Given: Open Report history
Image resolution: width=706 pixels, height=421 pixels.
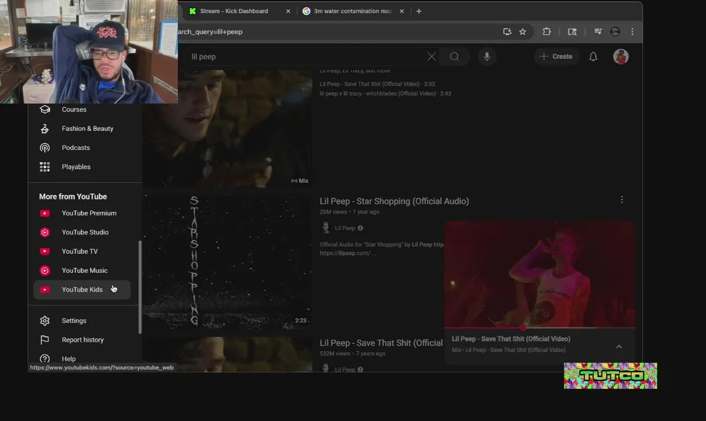Looking at the screenshot, I should pos(81,340).
